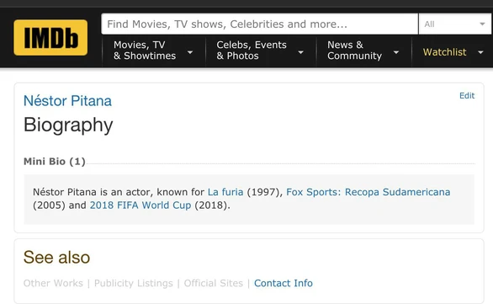This screenshot has height=304, width=493.
Task: Click the Publicity Listings text
Action: [x=134, y=283]
